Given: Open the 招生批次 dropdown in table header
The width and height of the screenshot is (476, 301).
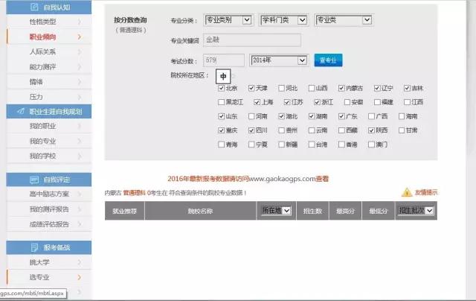Looking at the screenshot, I should click(x=416, y=212).
